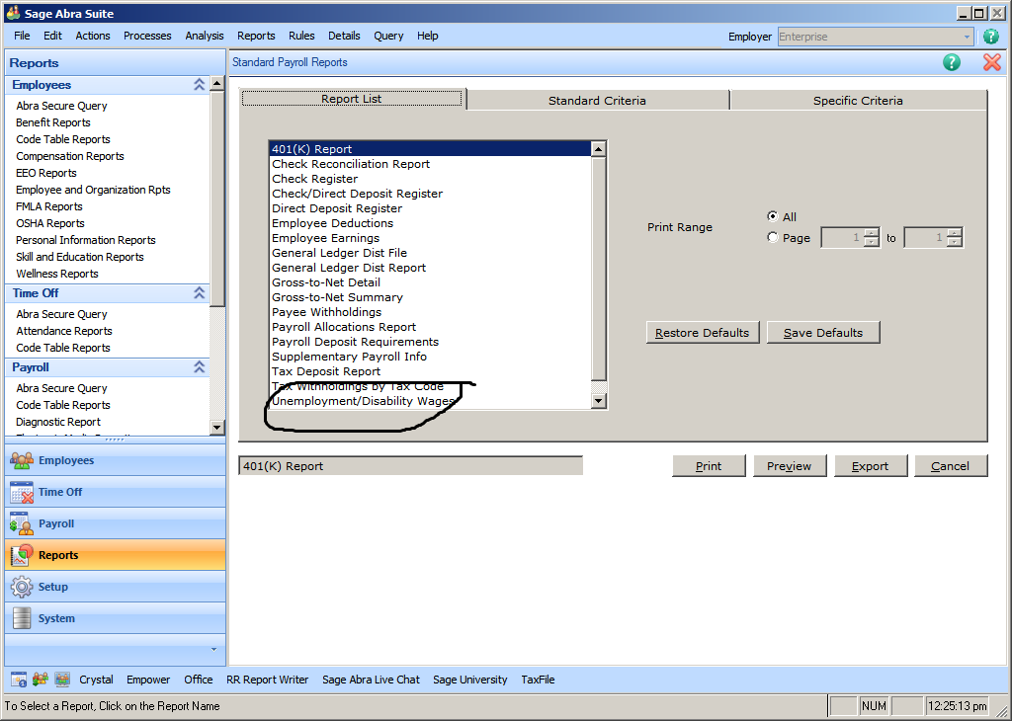Click Restore Defaults button
The width and height of the screenshot is (1012, 721).
pos(703,332)
